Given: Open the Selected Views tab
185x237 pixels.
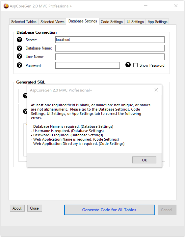Looking at the screenshot, I should [x=52, y=22].
